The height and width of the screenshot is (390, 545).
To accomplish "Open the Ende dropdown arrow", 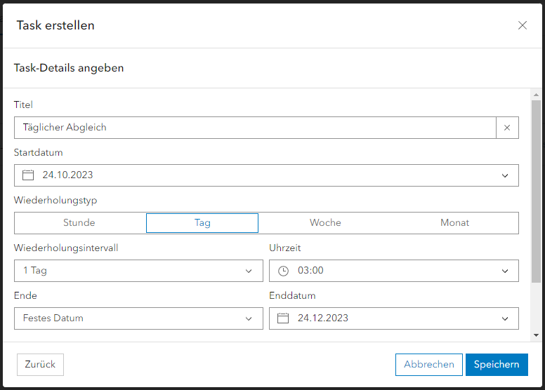I will (249, 319).
